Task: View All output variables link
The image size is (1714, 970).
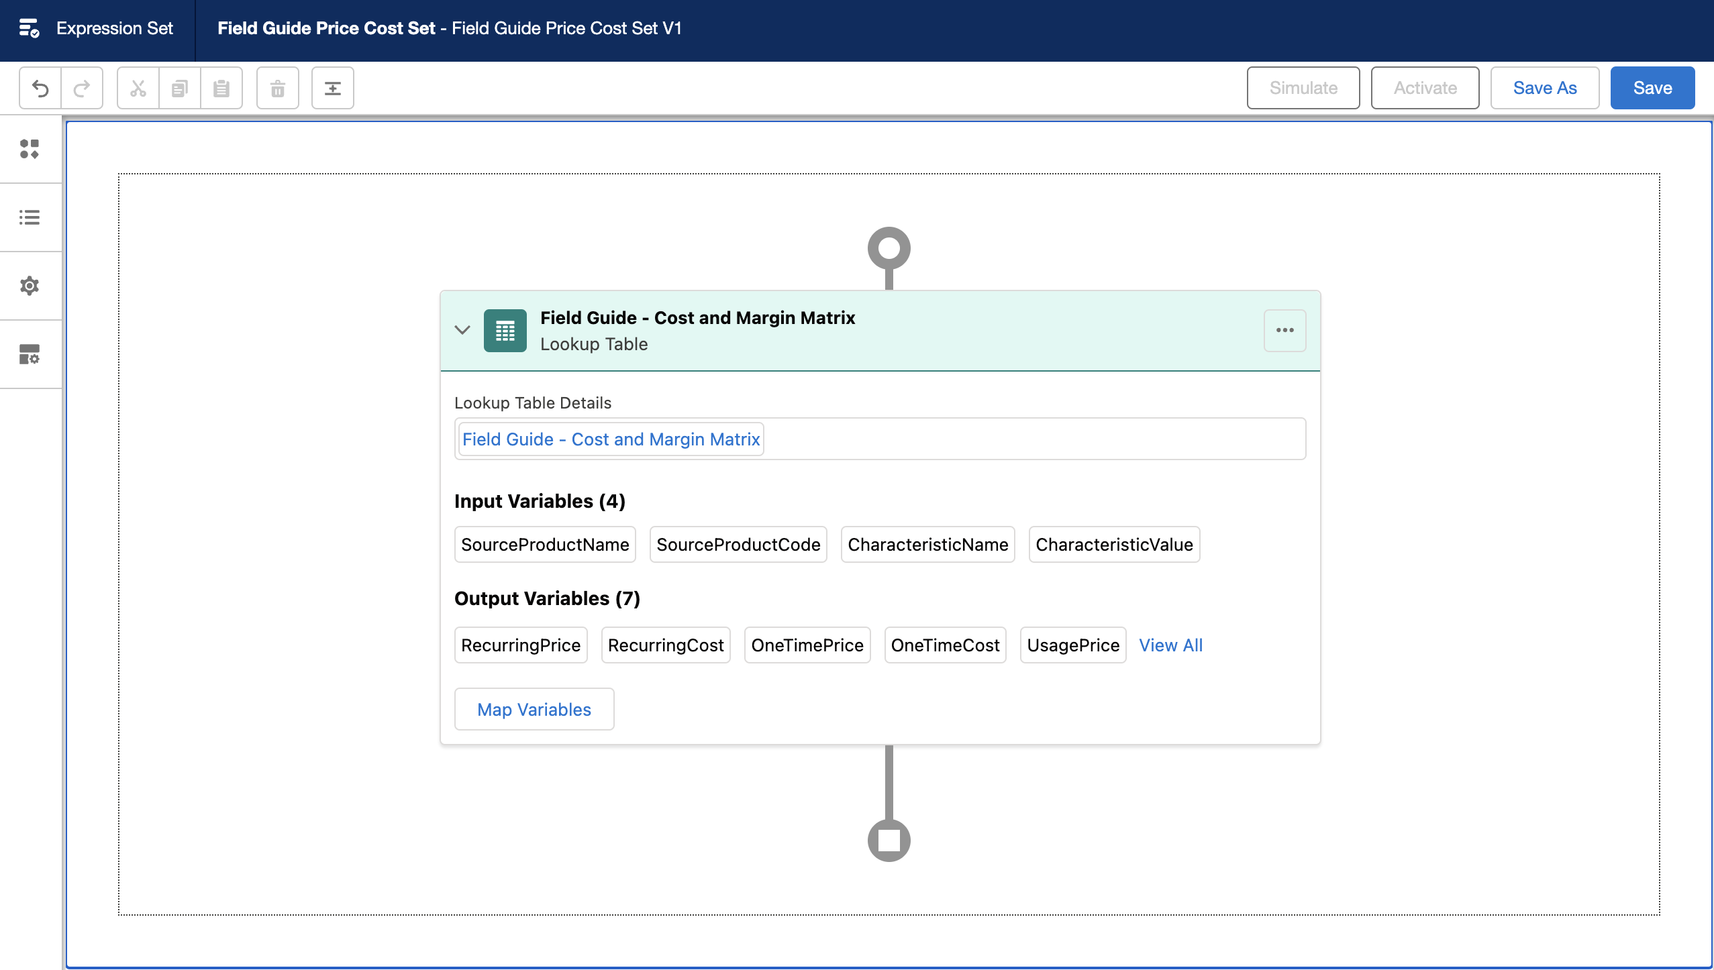Action: [1169, 645]
